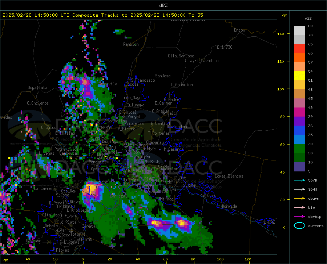327x264 pixels.
Task: Click the Gltallary label
Action: point(52,215)
